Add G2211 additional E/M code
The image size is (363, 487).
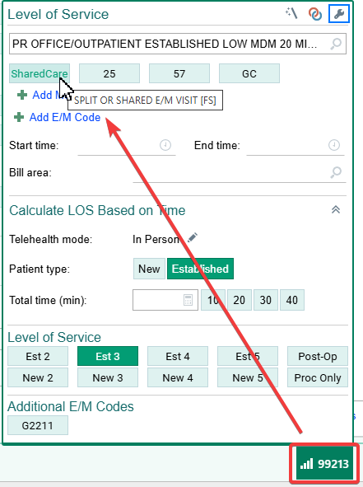coord(38,425)
